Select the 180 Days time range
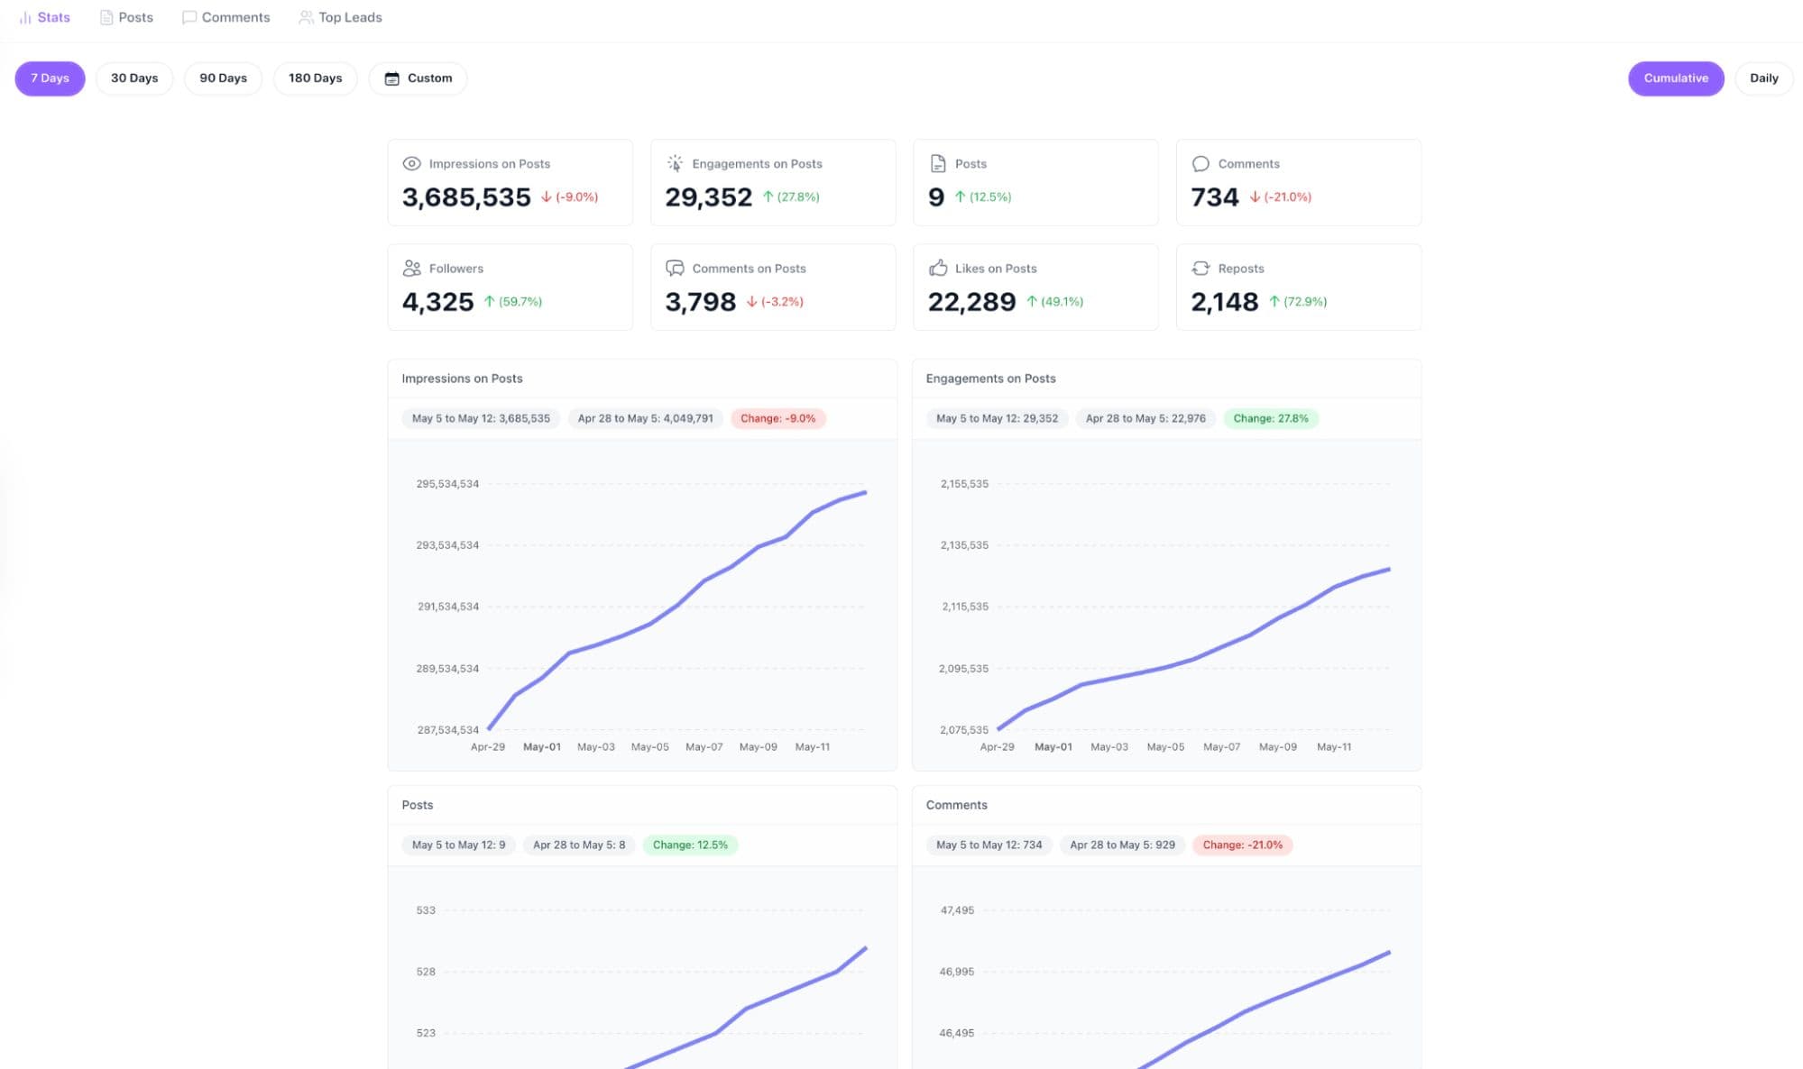This screenshot has width=1803, height=1069. [315, 78]
